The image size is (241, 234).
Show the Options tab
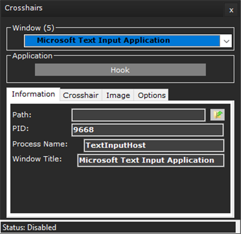coord(151,95)
